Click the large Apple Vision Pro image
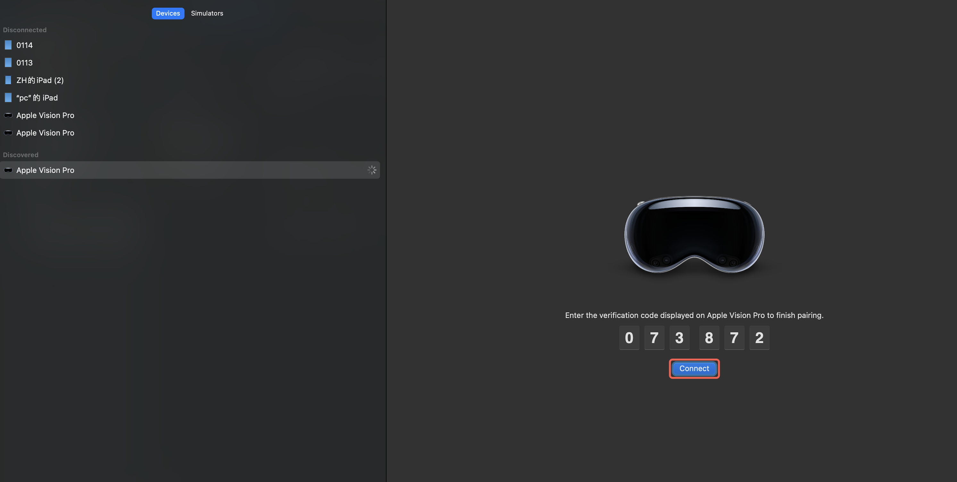The image size is (957, 482). [x=694, y=235]
